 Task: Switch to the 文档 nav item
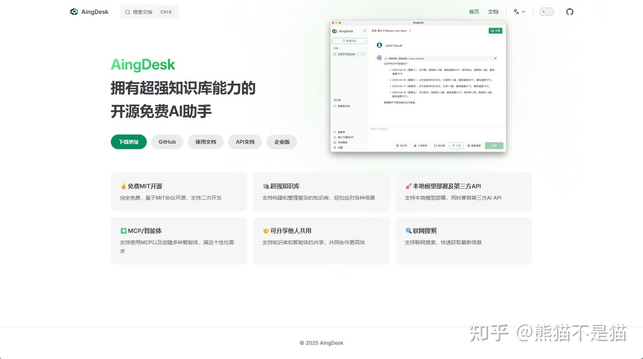(x=493, y=12)
